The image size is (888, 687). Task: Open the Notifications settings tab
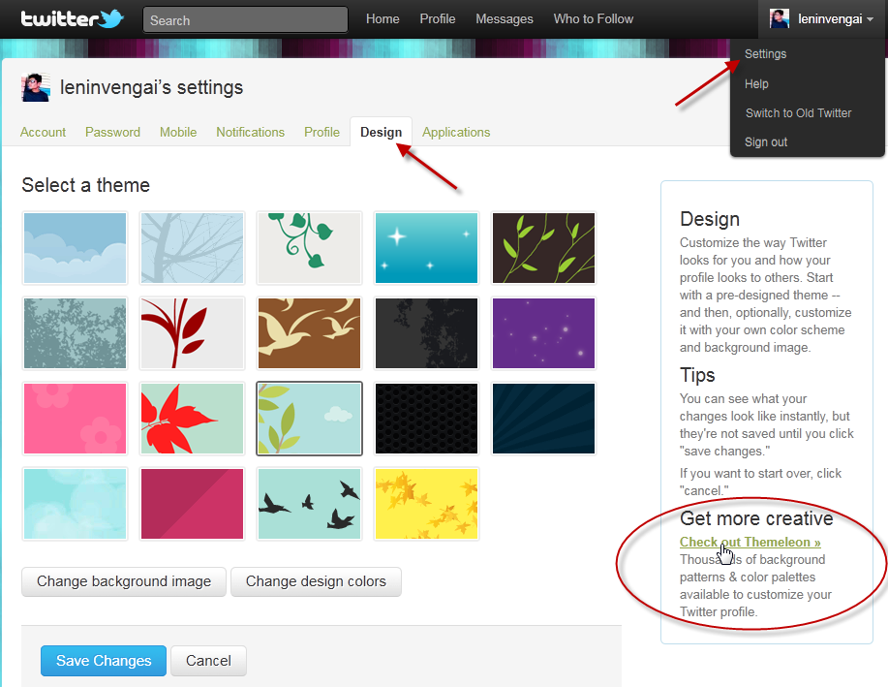250,132
